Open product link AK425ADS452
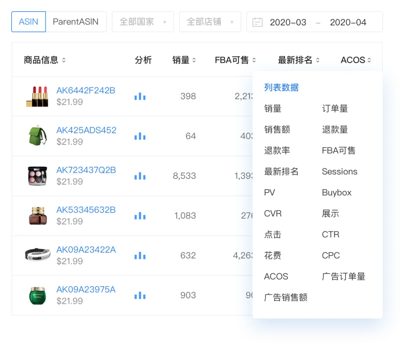The width and height of the screenshot is (403, 346). [x=86, y=130]
